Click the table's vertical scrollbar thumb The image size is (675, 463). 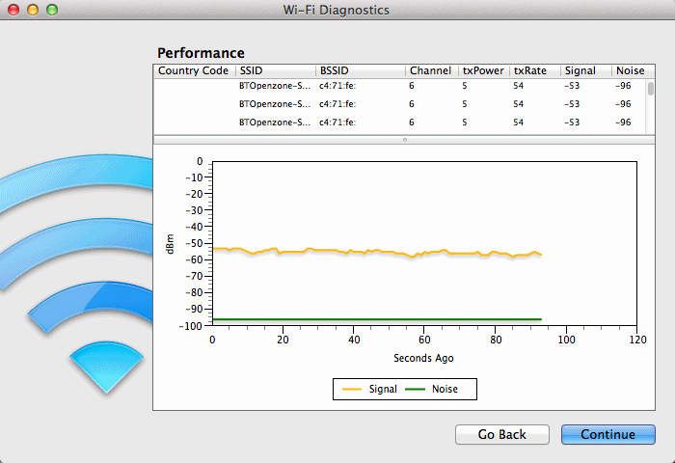click(651, 89)
